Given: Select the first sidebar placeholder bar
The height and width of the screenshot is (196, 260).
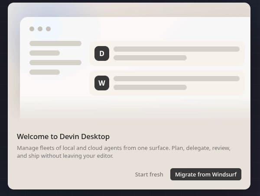Looking at the screenshot, I should [x=55, y=43].
